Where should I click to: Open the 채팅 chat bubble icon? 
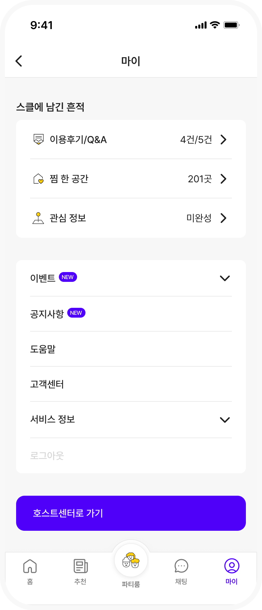coord(181,566)
